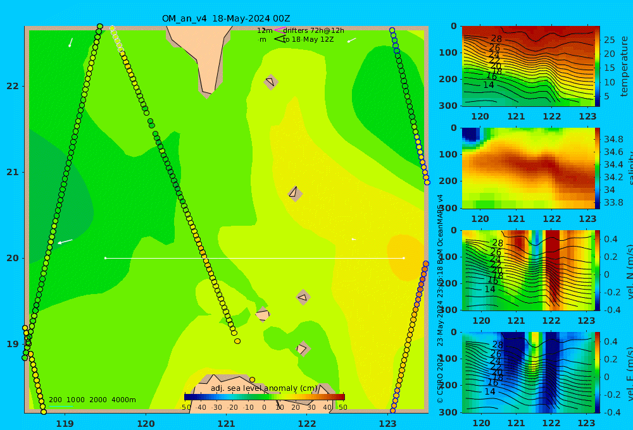Viewport: 633px width, 430px height.
Task: Click the magenta drifter arrow in the legend
Action: click(x=280, y=30)
